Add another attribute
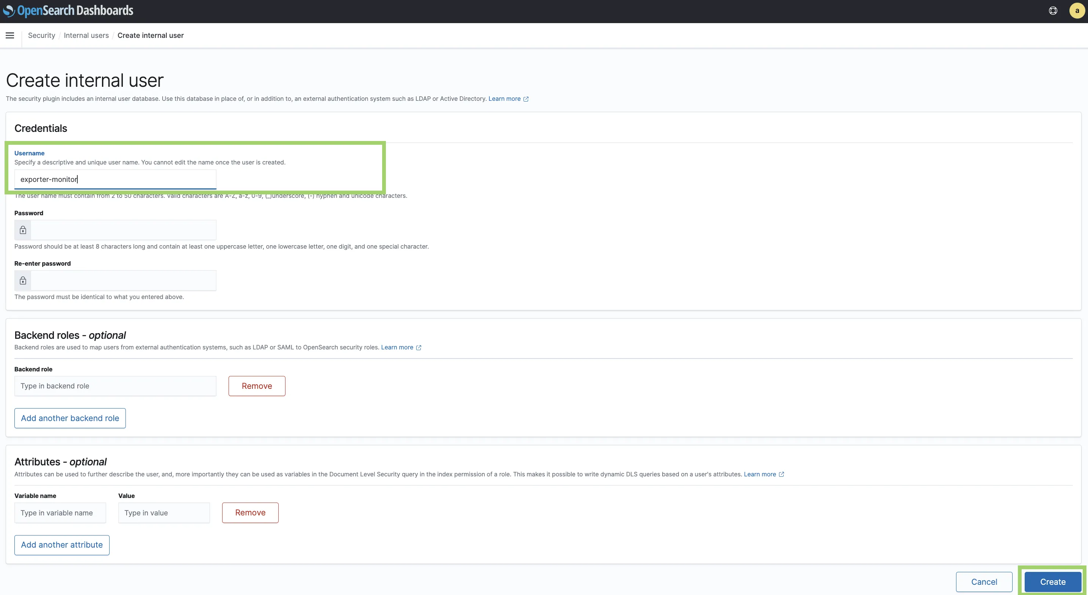Screen dimensions: 1088x595 [62, 545]
